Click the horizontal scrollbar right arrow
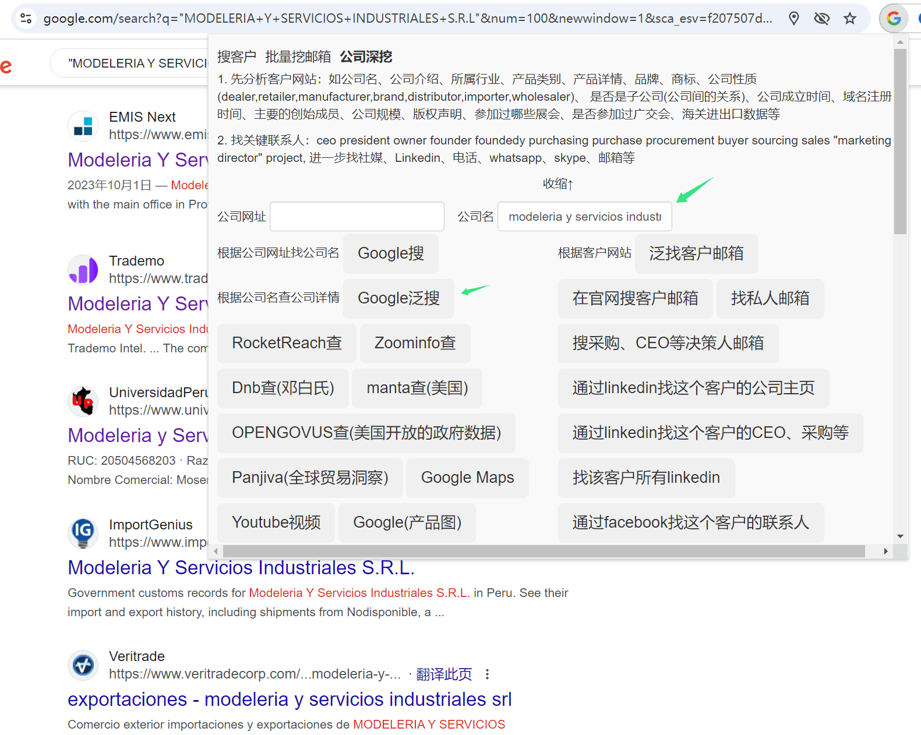Viewport: 921px width, 735px height. (x=886, y=551)
